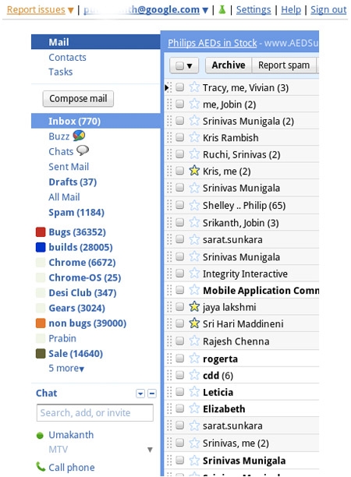Viewport: 351px width, 477px height.
Task: Click the chat Search, add, or invite field
Action: pyautogui.click(x=94, y=413)
